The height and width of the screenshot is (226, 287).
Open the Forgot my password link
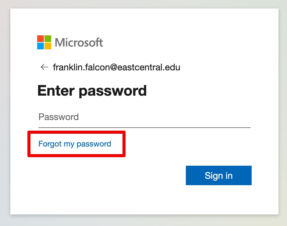pyautogui.click(x=75, y=144)
